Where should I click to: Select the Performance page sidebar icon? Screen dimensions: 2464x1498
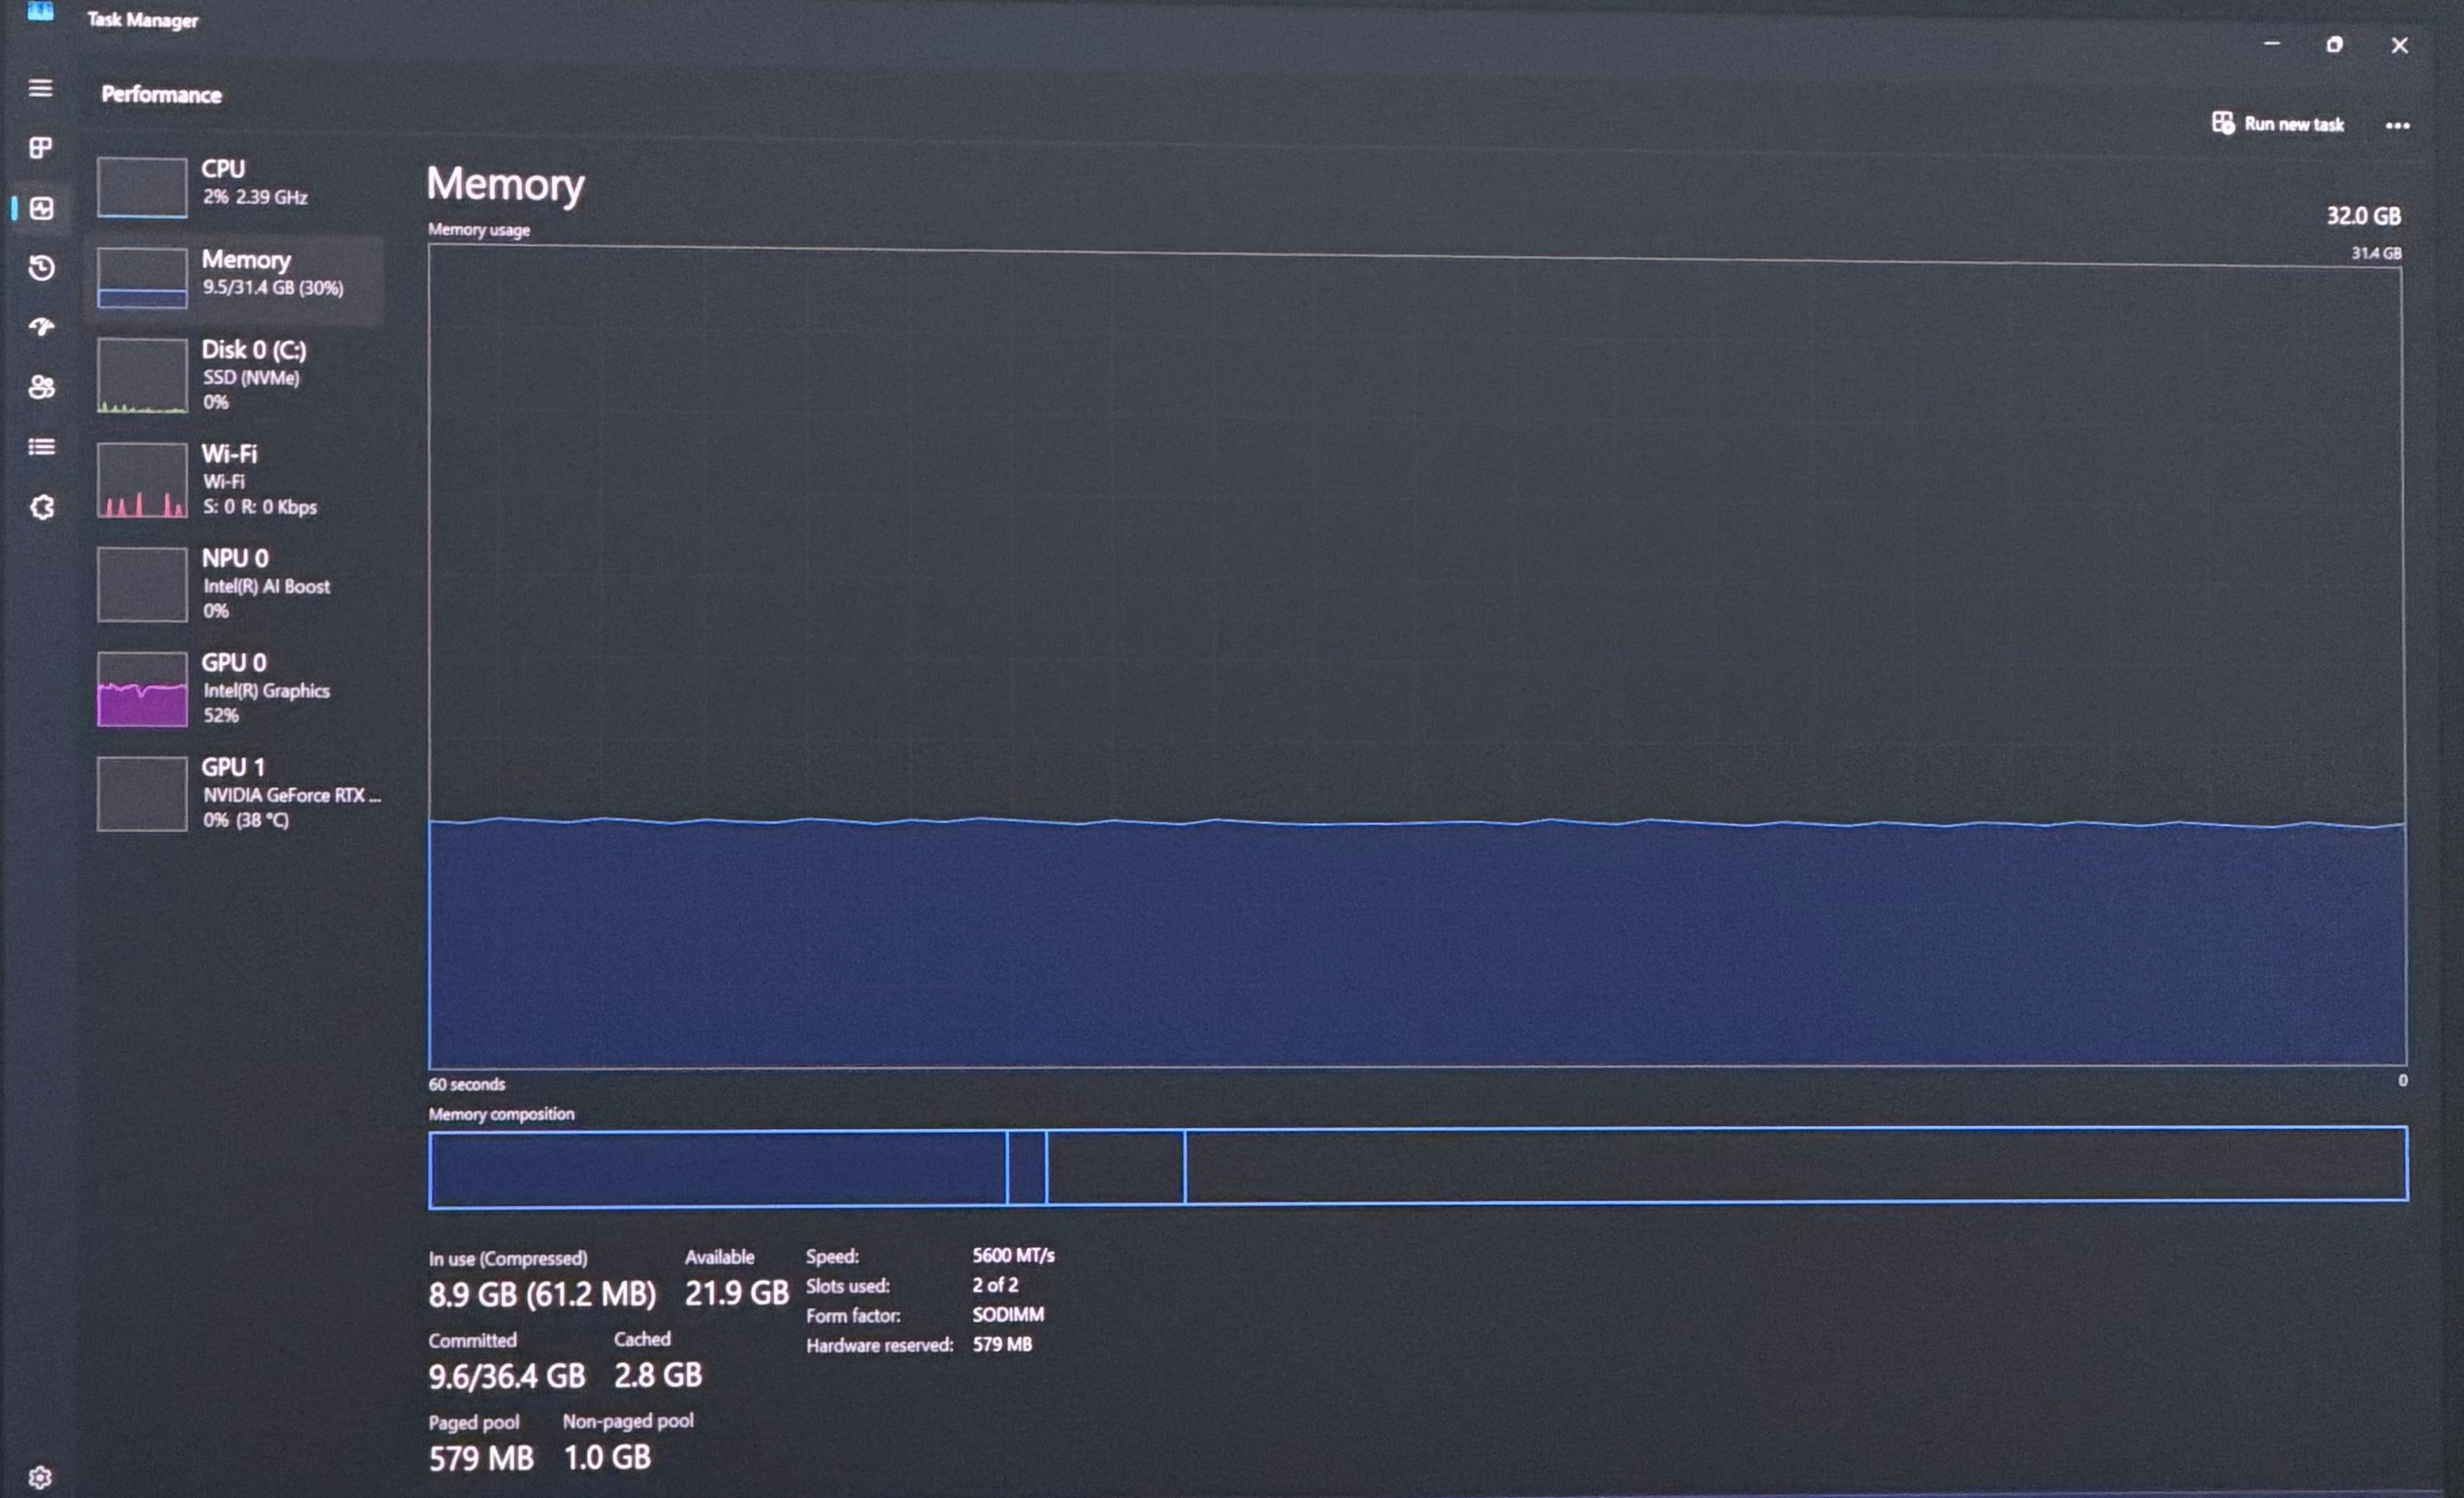click(x=41, y=208)
